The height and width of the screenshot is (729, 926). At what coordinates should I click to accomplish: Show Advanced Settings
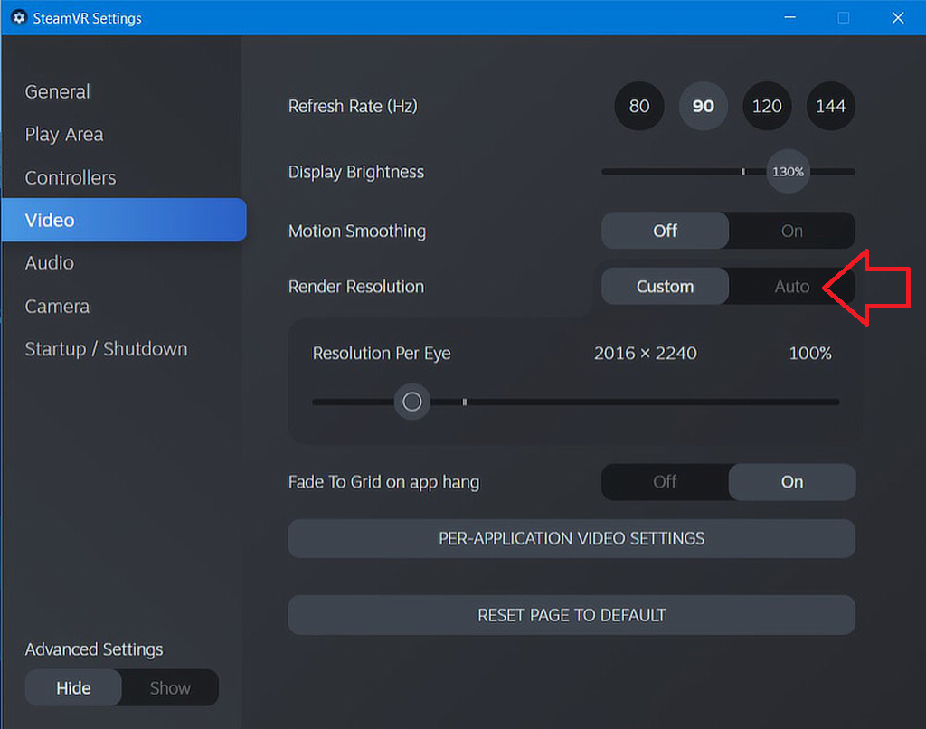coord(169,687)
